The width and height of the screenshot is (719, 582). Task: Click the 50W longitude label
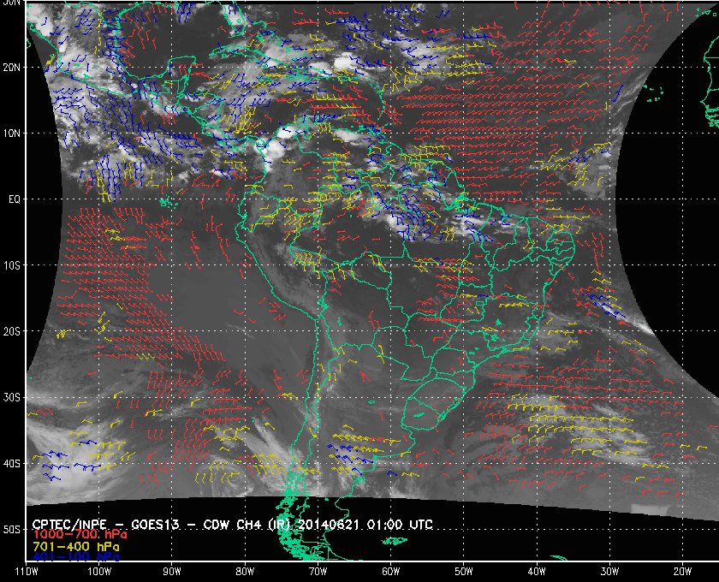(x=464, y=572)
